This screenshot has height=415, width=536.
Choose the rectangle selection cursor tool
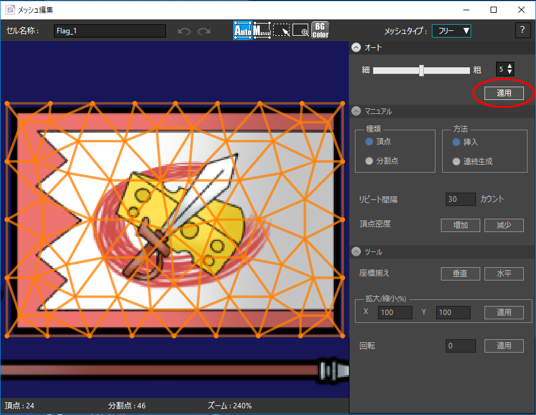(282, 30)
